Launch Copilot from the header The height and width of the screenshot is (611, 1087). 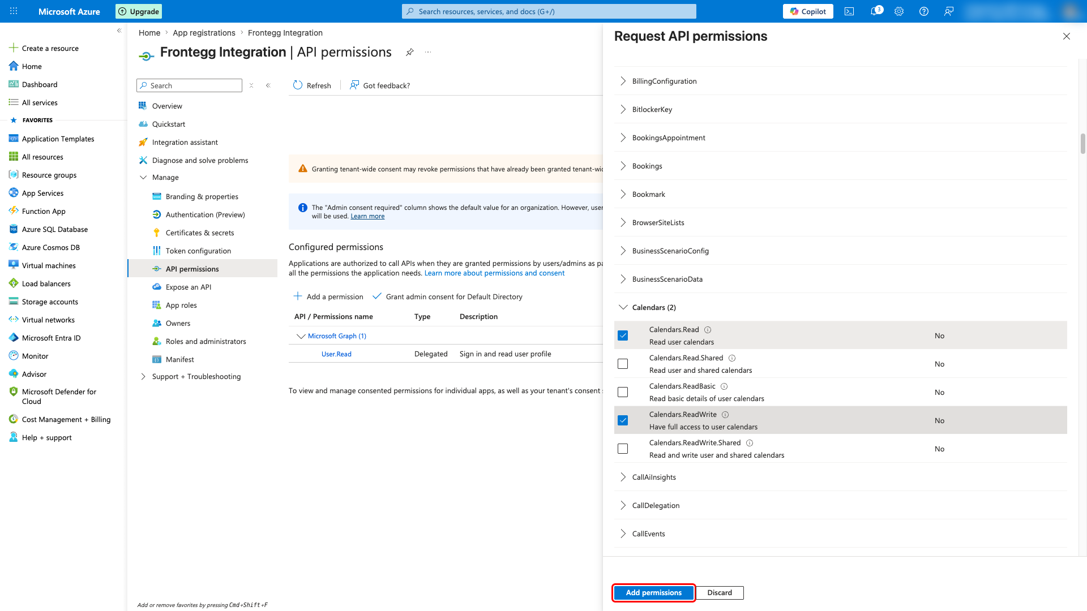click(808, 11)
